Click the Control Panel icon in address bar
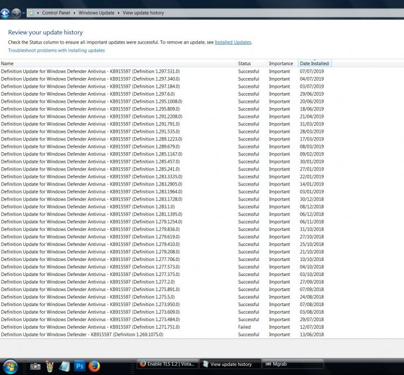The height and width of the screenshot is (375, 404). [31, 12]
